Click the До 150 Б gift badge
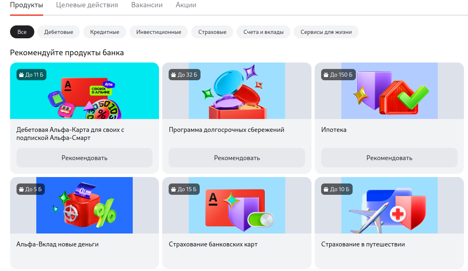Viewport: 468px width, 271px height. 338,75
